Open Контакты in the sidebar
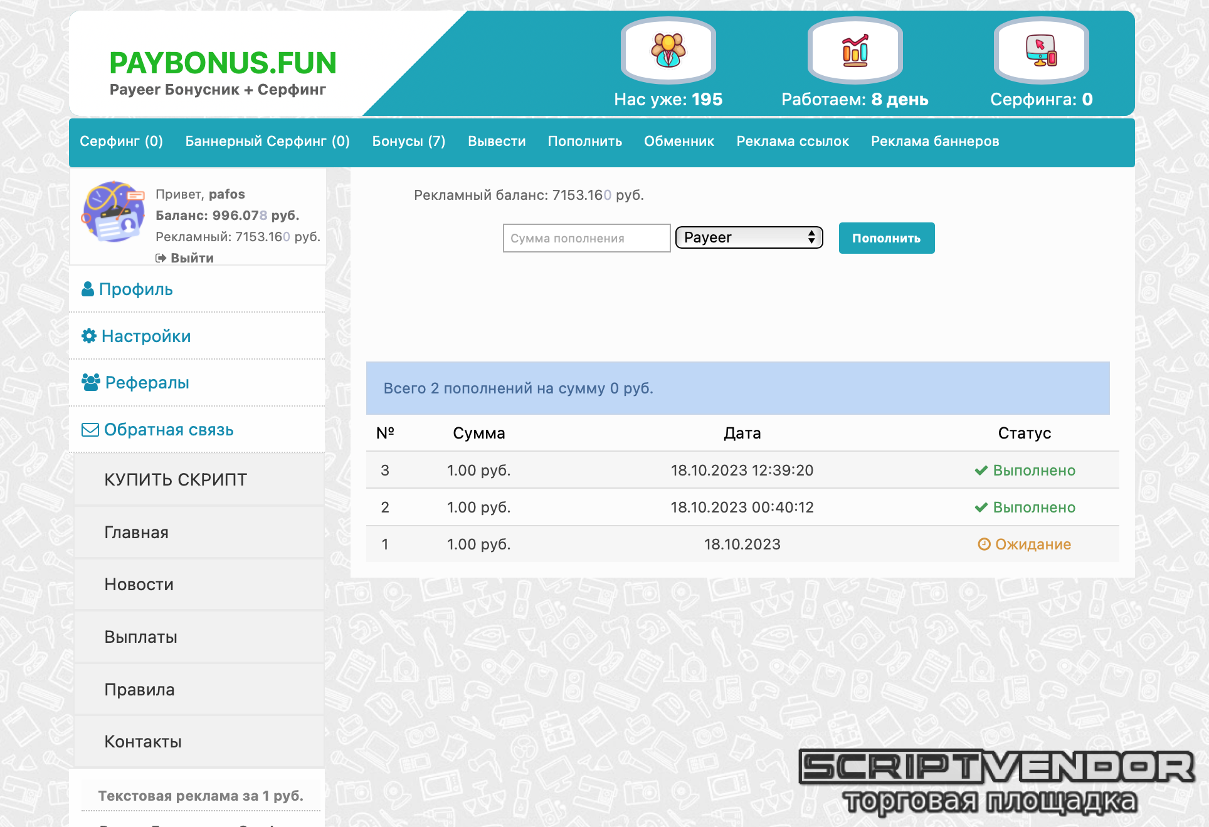The height and width of the screenshot is (827, 1209). 199,742
